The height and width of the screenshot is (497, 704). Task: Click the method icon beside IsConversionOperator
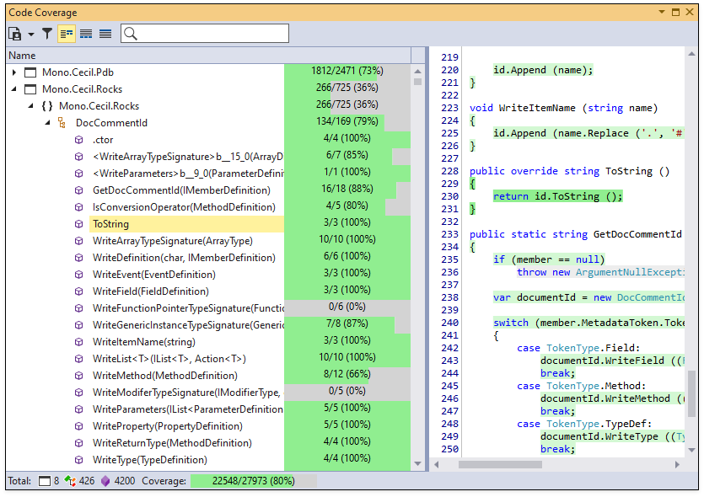(x=79, y=207)
